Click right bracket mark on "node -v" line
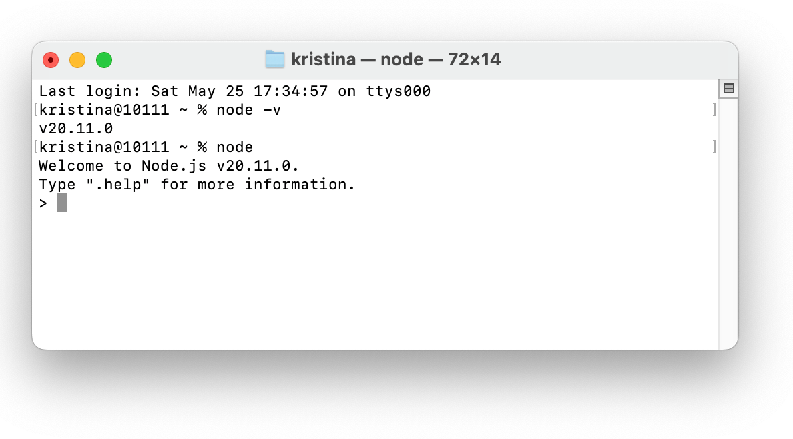Viewport: 793px width, 439px height. tap(714, 110)
